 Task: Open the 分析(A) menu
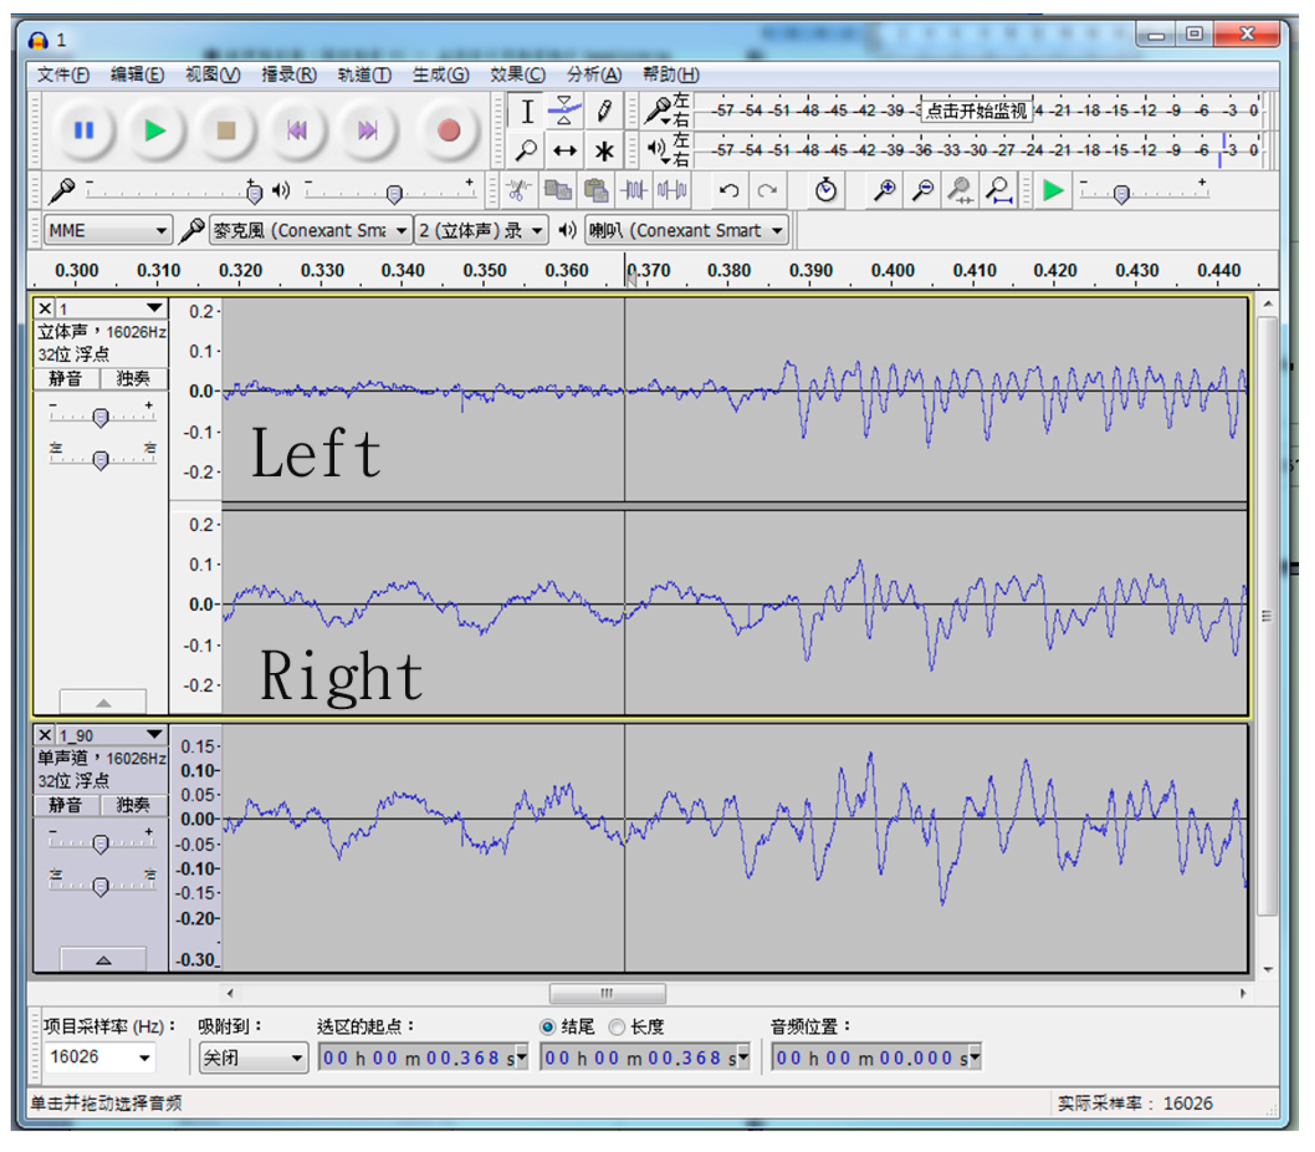[x=593, y=74]
